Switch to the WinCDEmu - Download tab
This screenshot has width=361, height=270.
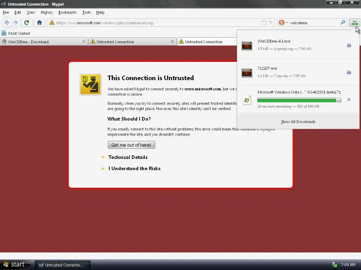(44, 41)
